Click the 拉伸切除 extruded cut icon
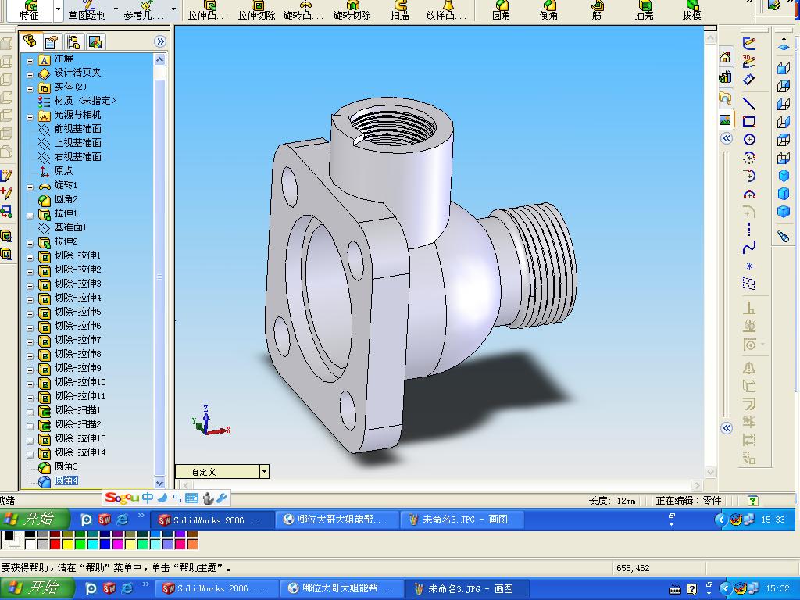This screenshot has width=800, height=600. (x=256, y=9)
